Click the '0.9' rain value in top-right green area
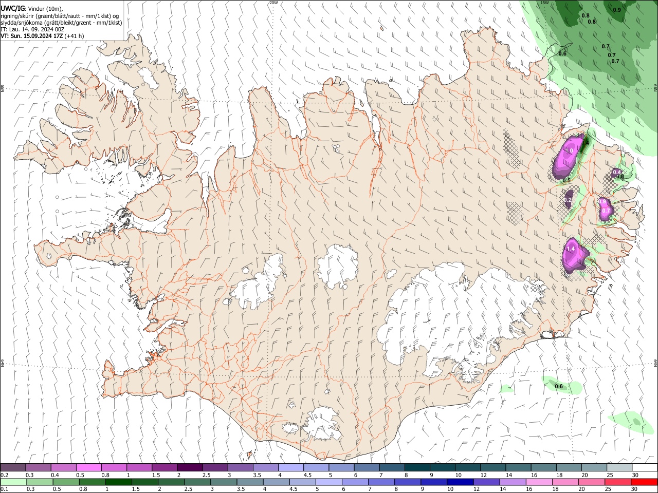Viewport: 658px width, 493px height. point(617,10)
